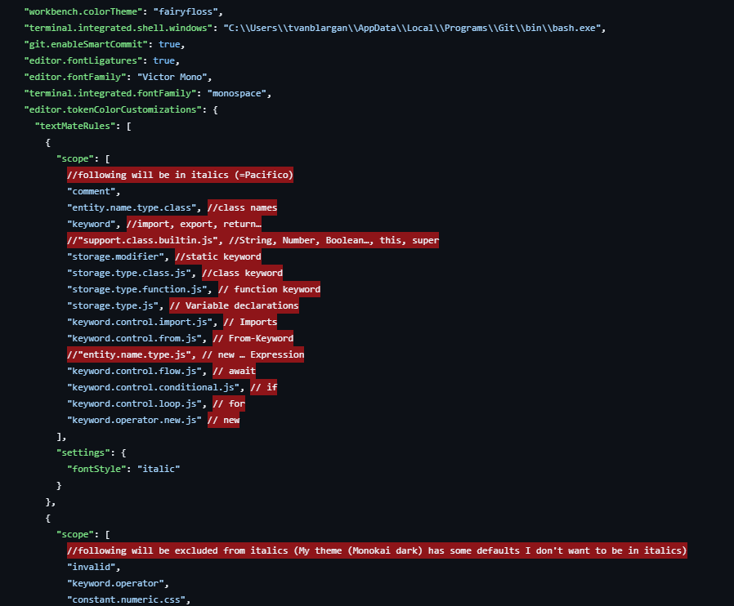Click the "editor.tokenColorCustomizations" key
This screenshot has width=734, height=606.
pyautogui.click(x=113, y=110)
